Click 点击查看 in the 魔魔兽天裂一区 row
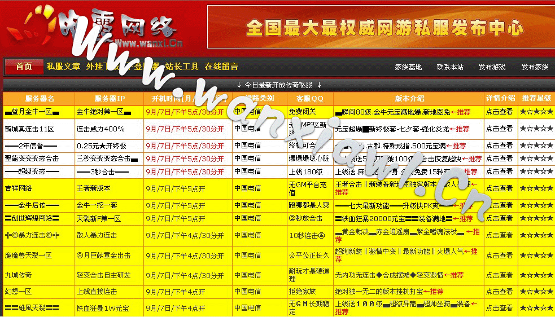This screenshot has height=317, width=555. [x=500, y=256]
